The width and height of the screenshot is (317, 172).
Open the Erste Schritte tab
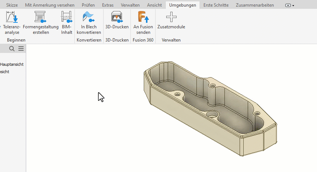coord(216,5)
